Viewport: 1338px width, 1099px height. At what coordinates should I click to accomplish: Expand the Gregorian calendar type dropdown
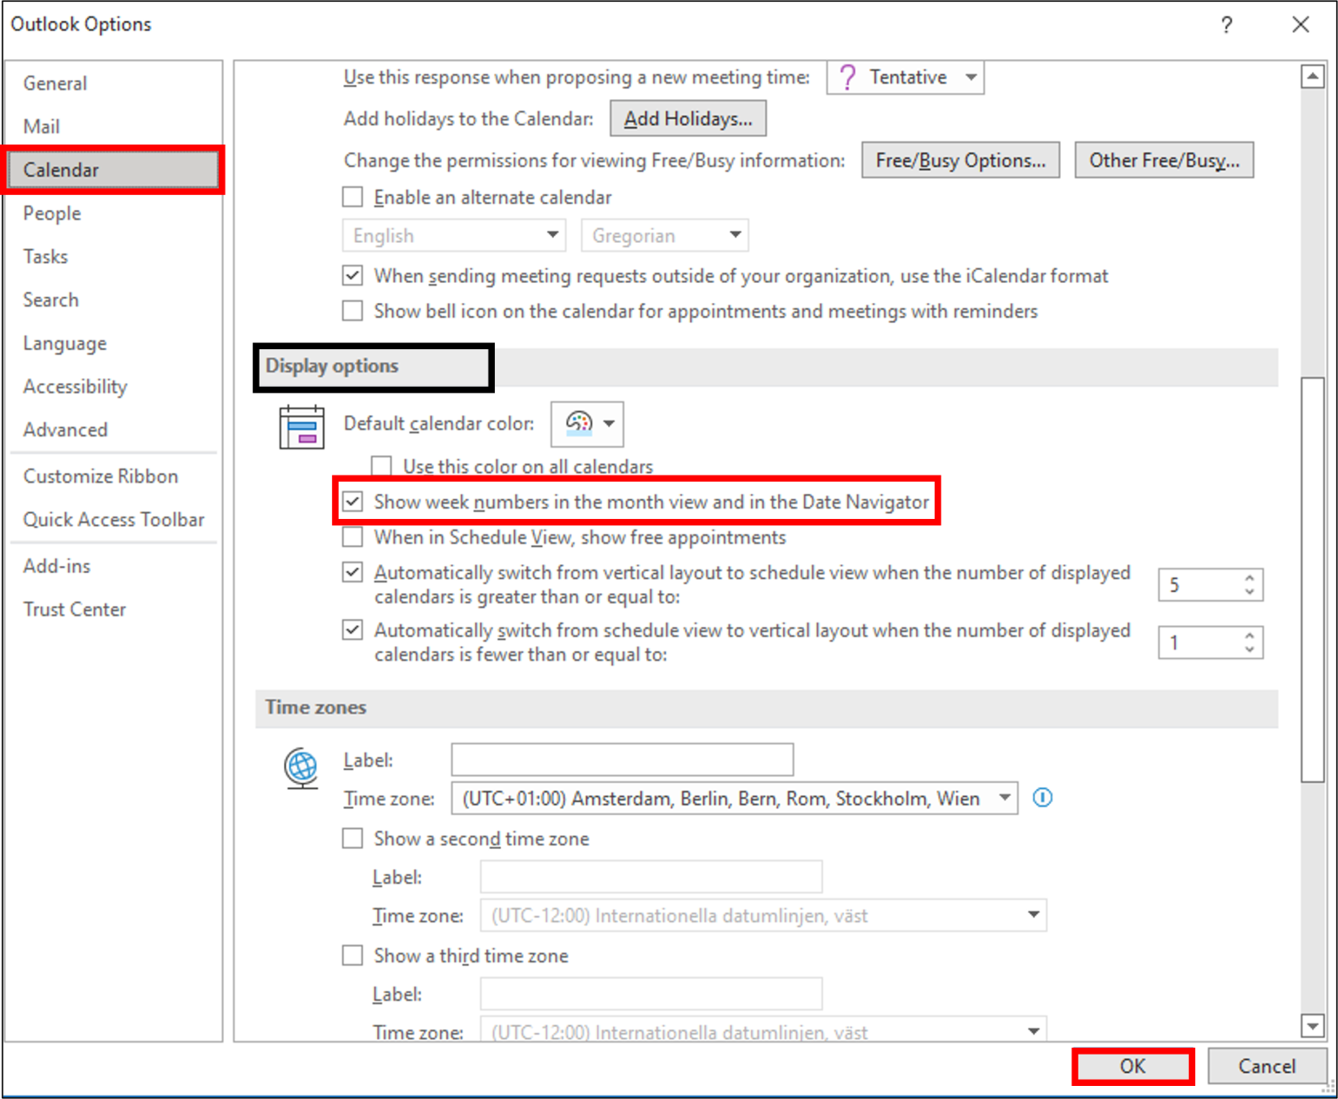pos(733,235)
